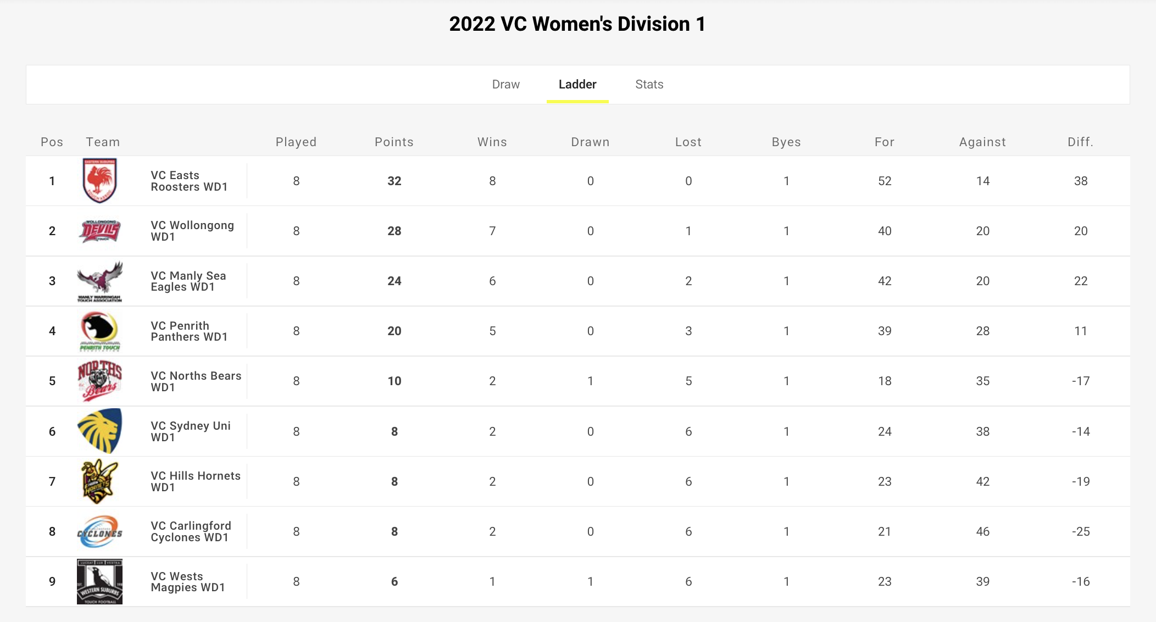This screenshot has height=622, width=1156.
Task: Select the Ladder tab
Action: click(577, 85)
